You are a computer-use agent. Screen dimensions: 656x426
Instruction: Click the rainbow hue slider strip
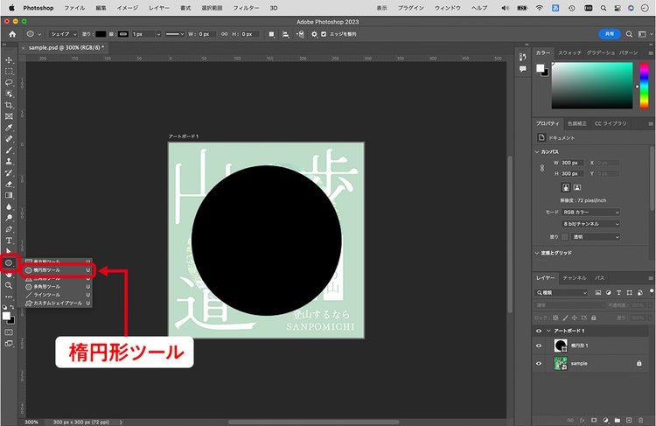click(x=645, y=86)
